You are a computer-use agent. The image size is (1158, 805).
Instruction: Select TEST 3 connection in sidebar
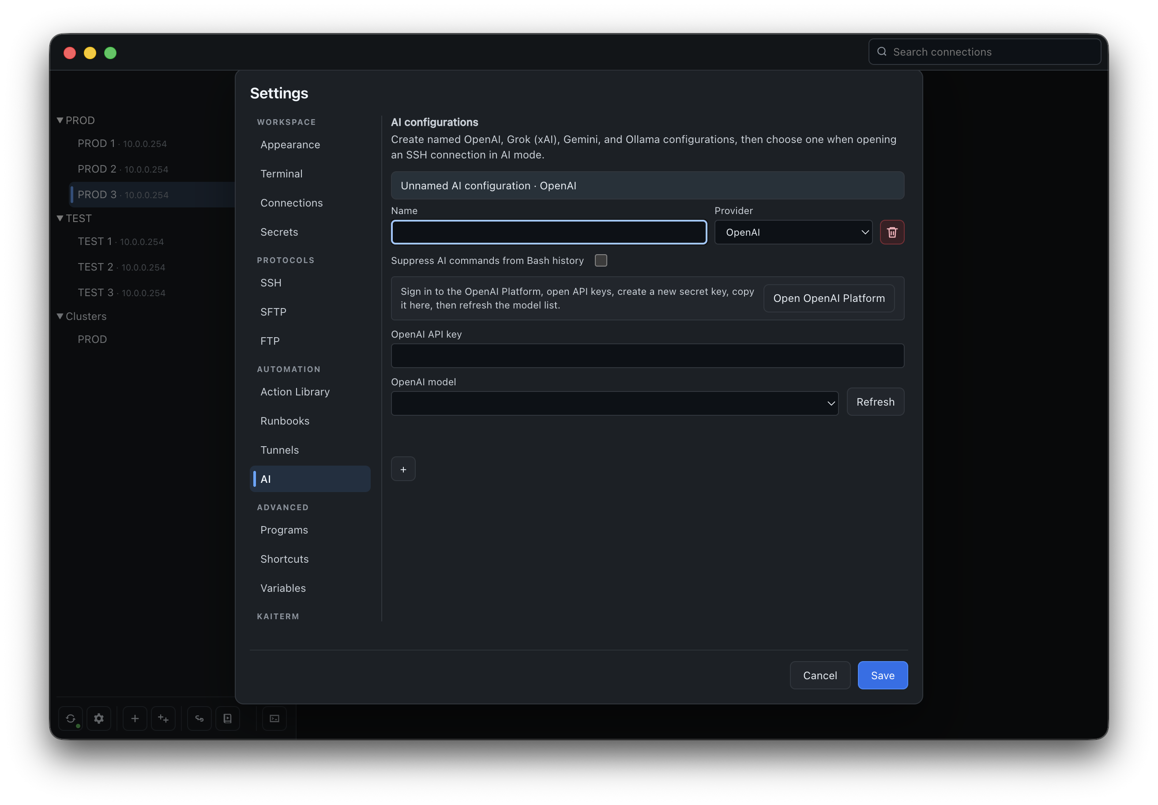121,293
